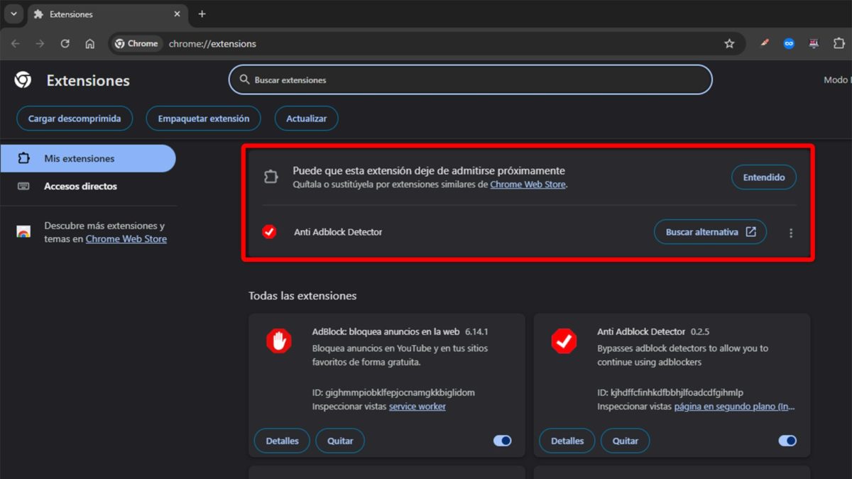Click Empaquetar extensión button
Viewport: 852px width, 479px height.
[x=204, y=119]
